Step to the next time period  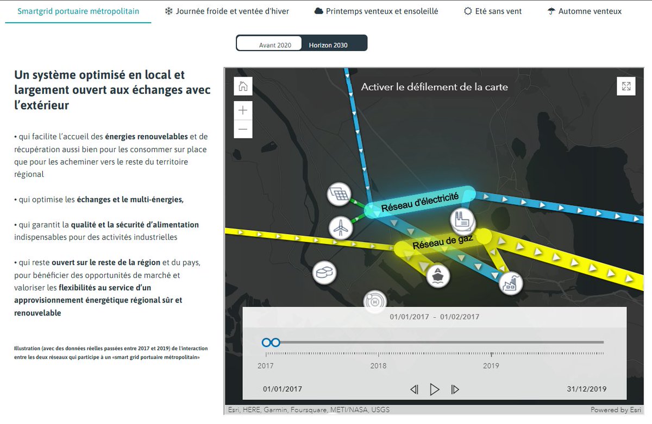pos(455,389)
